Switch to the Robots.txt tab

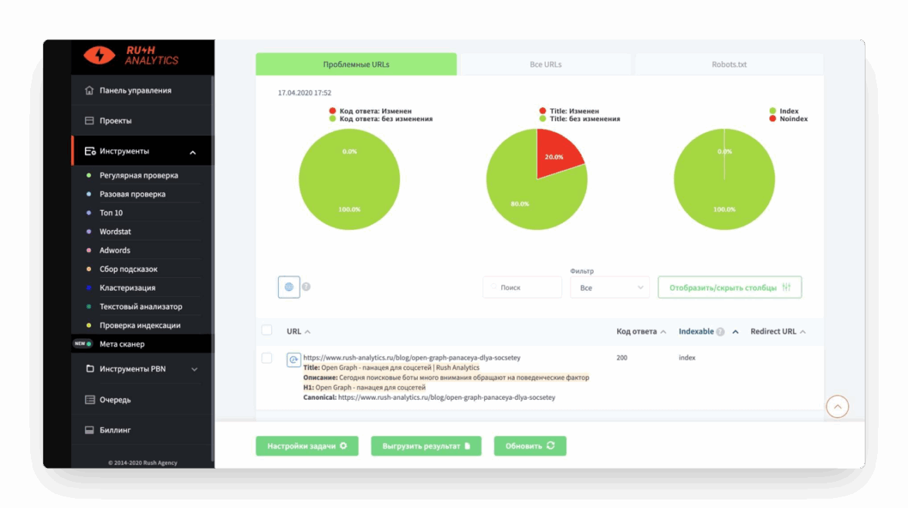(729, 64)
